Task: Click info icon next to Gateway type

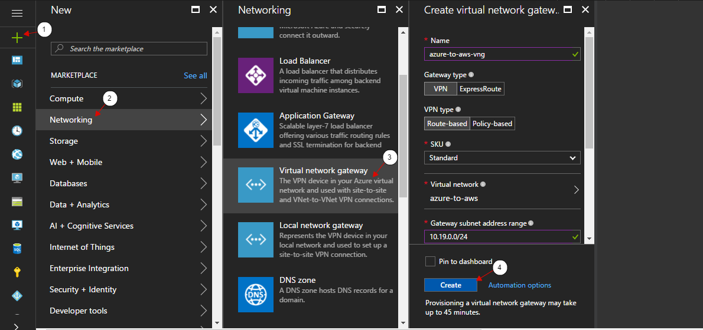Action: tap(471, 75)
